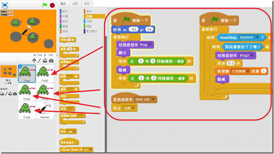Image resolution: width=274 pixels, height=154 pixels.
Task: Click the 當分身產生 clone-start hat block
Action: tap(69, 142)
